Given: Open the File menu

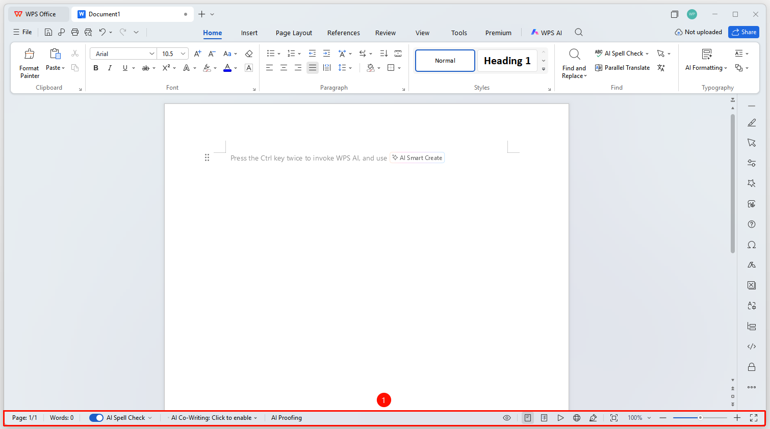Looking at the screenshot, I should coord(22,32).
